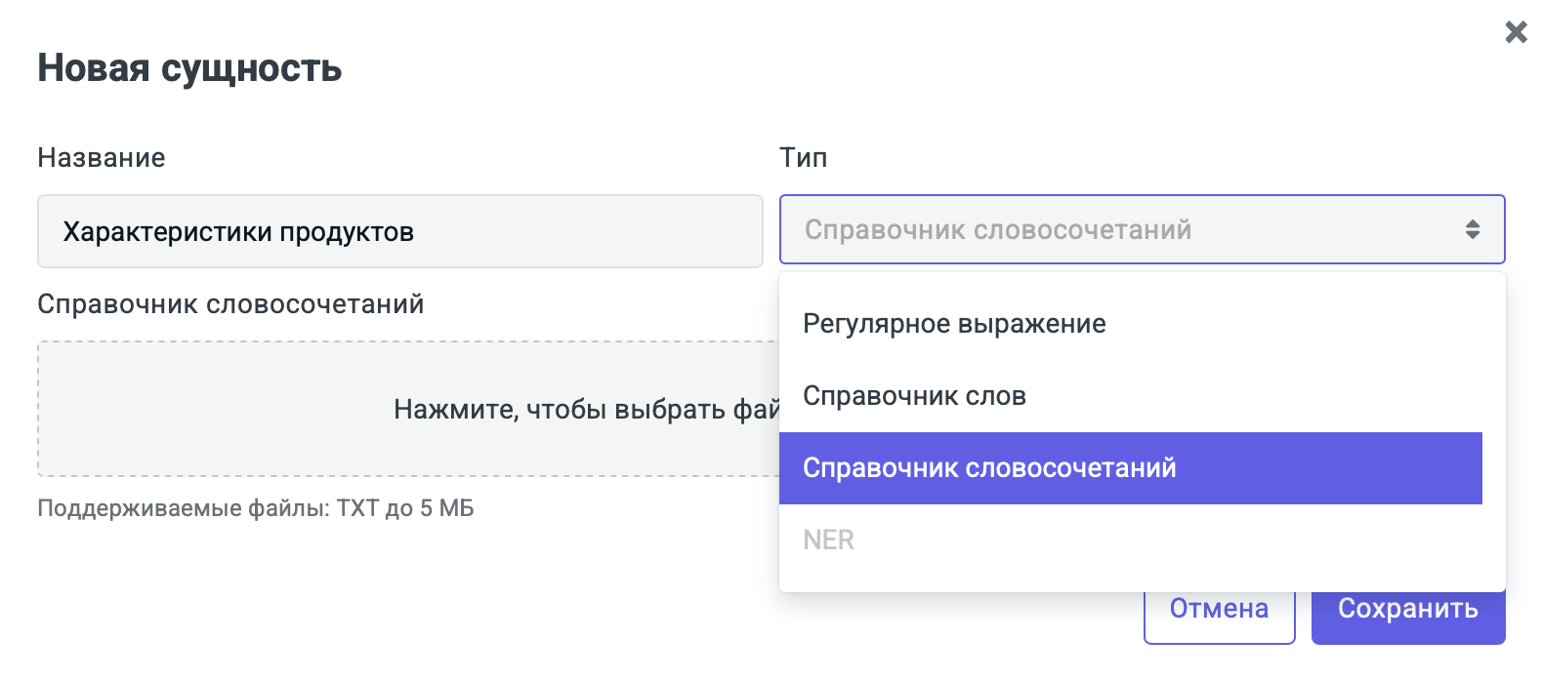Image resolution: width=1542 pixels, height=680 pixels.
Task: Click the Тип field label
Action: click(803, 158)
